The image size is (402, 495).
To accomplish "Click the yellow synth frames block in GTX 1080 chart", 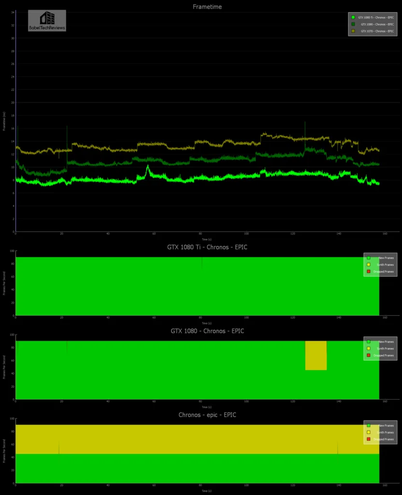I will pos(316,355).
